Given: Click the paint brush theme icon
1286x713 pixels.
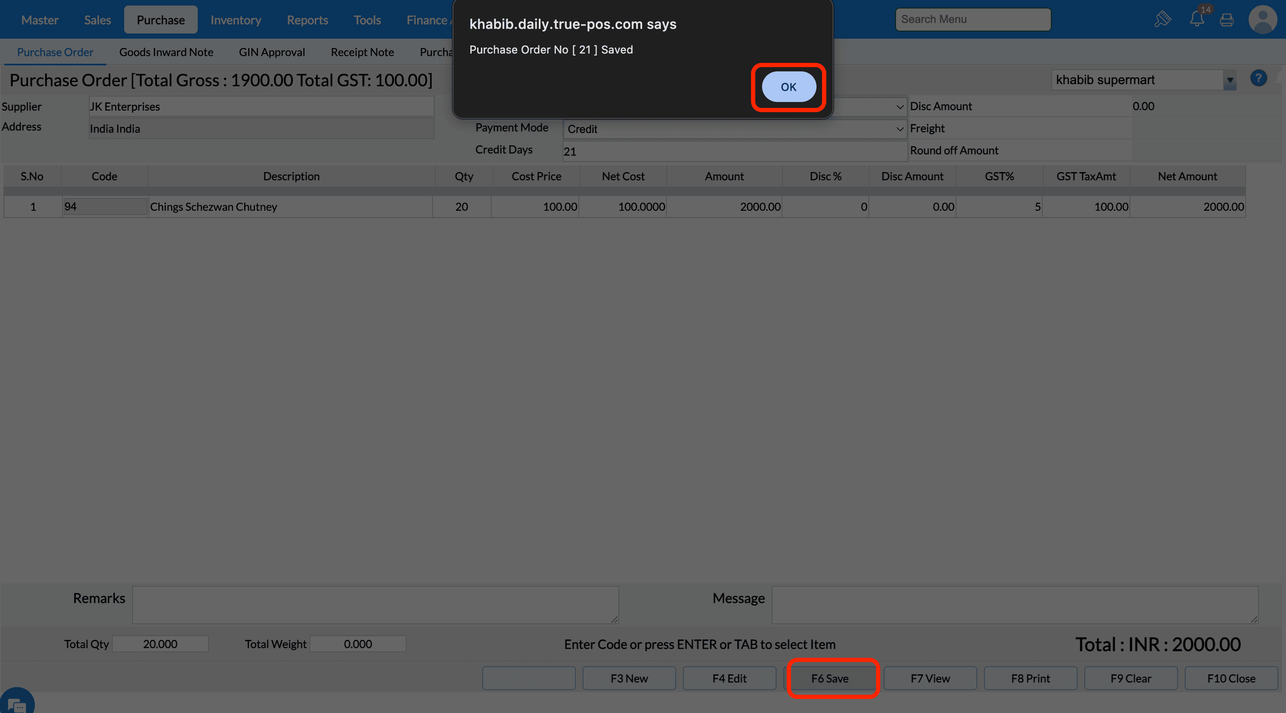Looking at the screenshot, I should [1163, 20].
